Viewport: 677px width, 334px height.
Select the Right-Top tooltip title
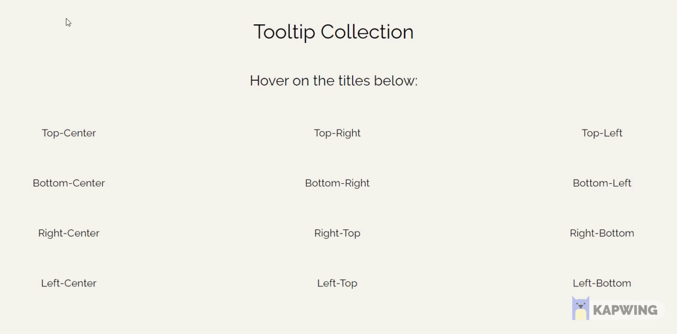[x=337, y=233]
